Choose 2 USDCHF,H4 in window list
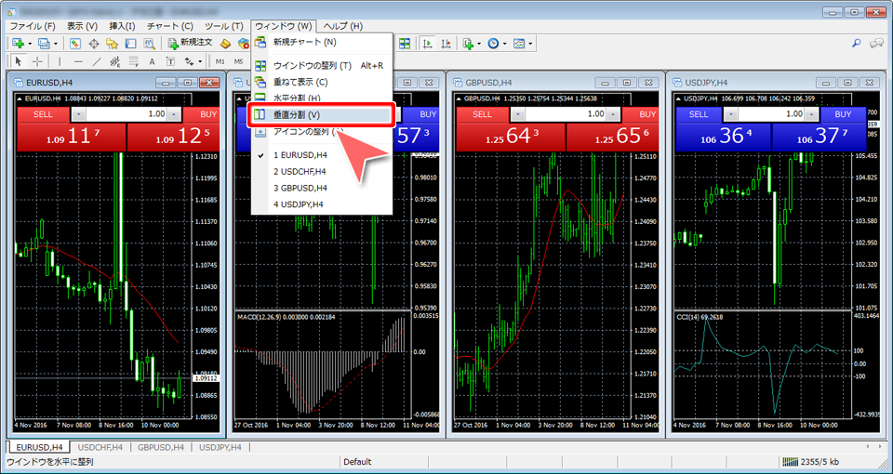 [300, 171]
